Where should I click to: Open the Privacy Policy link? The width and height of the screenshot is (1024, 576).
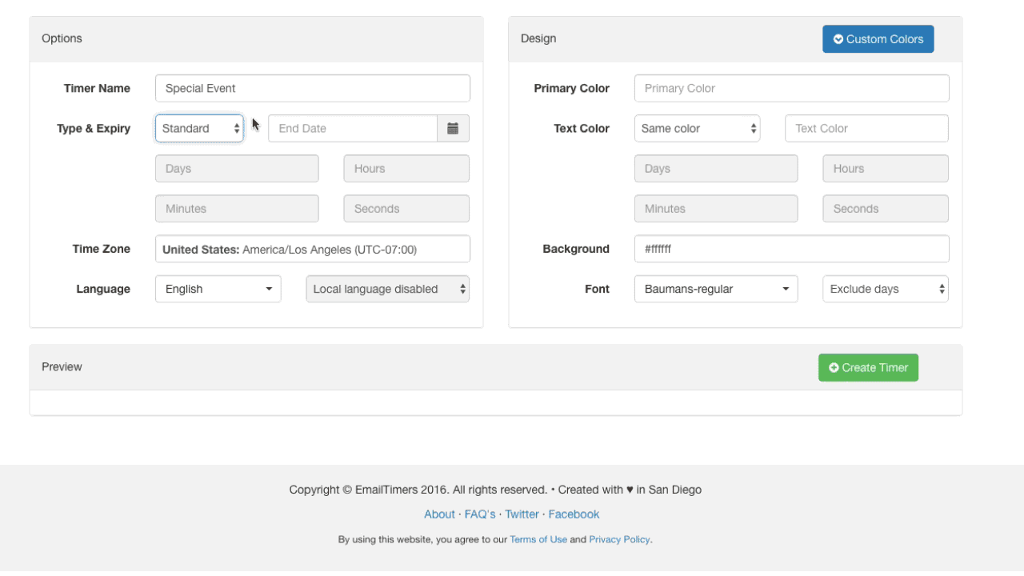[619, 539]
